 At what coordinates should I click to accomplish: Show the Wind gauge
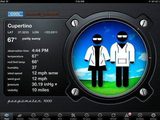tap(60, 116)
